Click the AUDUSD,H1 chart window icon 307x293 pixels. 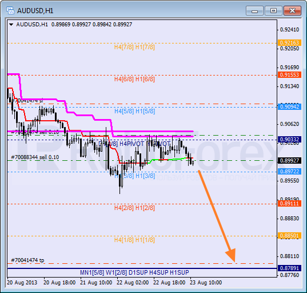pyautogui.click(x=10, y=10)
